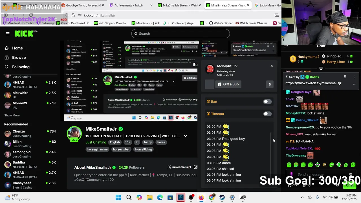Close the MoneylitTTV user card

pos(272,66)
